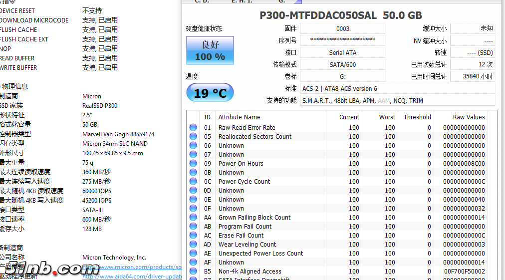Image resolution: width=505 pixels, height=280 pixels.
Task: Click the Unexpected Power Loss Count orb
Action: point(193,254)
